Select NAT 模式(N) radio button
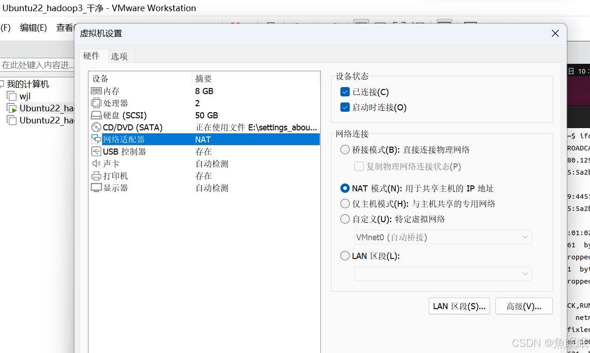This screenshot has width=590, height=353. click(x=345, y=189)
